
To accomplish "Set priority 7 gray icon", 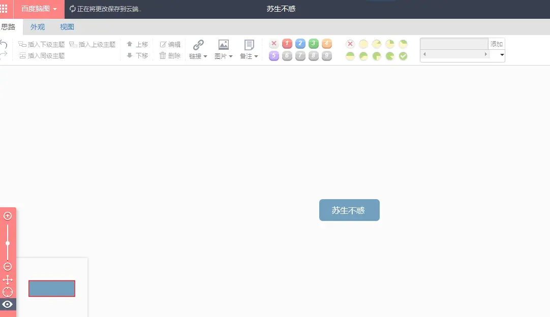I will pos(300,56).
